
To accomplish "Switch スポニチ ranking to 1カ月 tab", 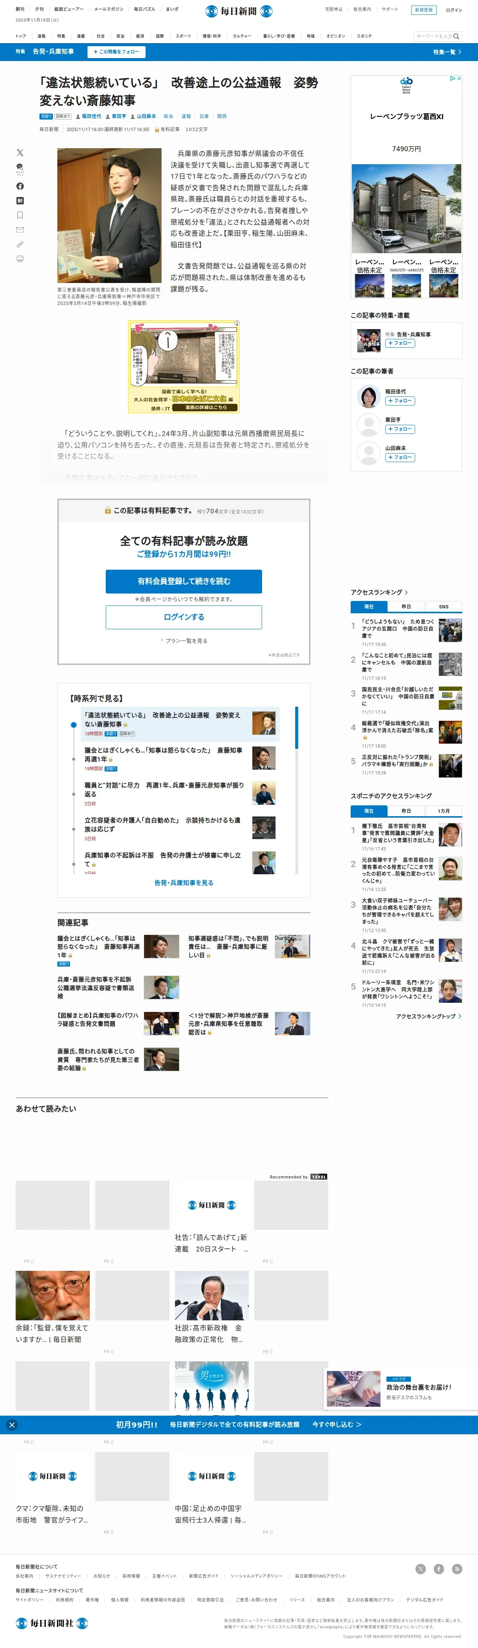I will coord(443,811).
